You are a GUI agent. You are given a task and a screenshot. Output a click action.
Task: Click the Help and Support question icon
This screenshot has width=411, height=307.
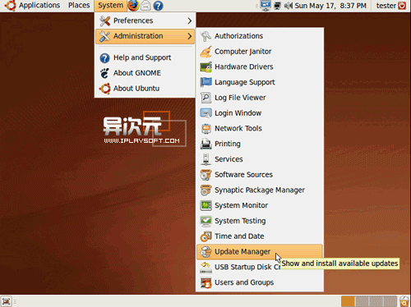(104, 58)
